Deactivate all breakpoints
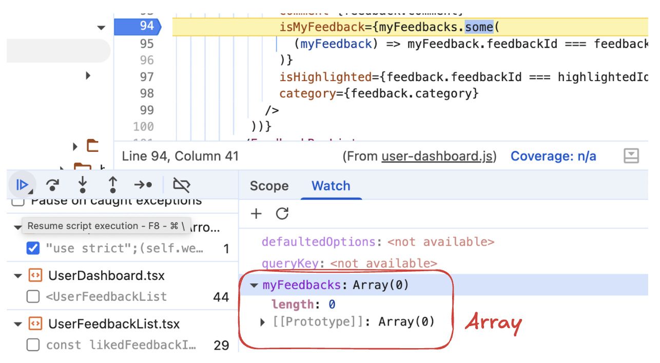 182,185
